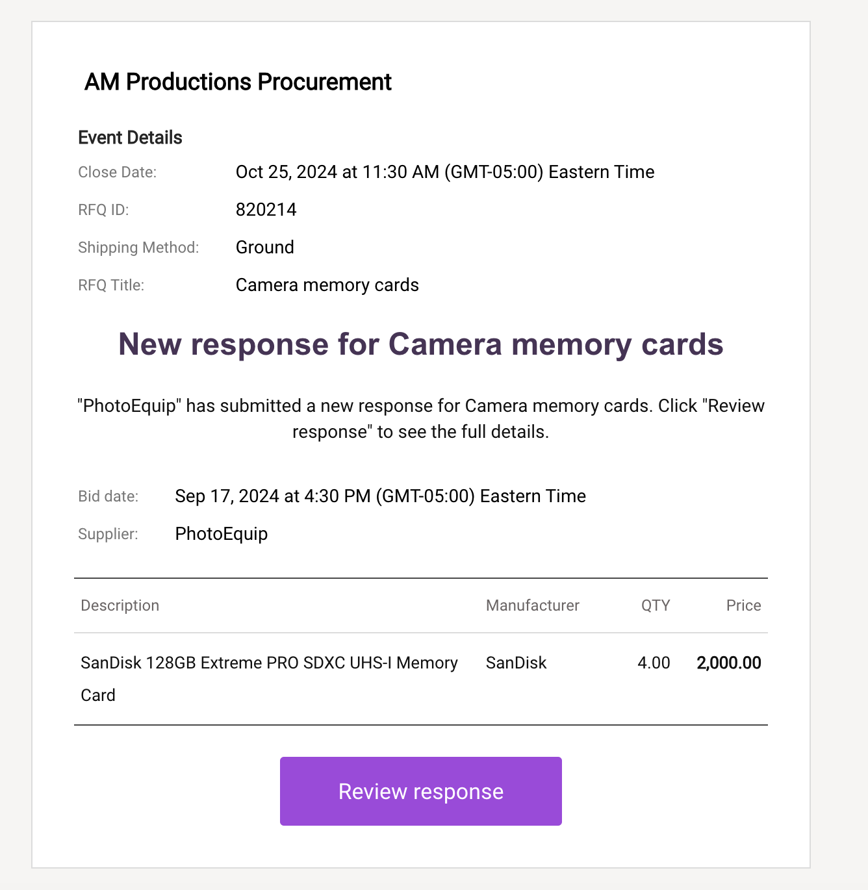Click the Description column header
The height and width of the screenshot is (890, 868).
pos(120,605)
